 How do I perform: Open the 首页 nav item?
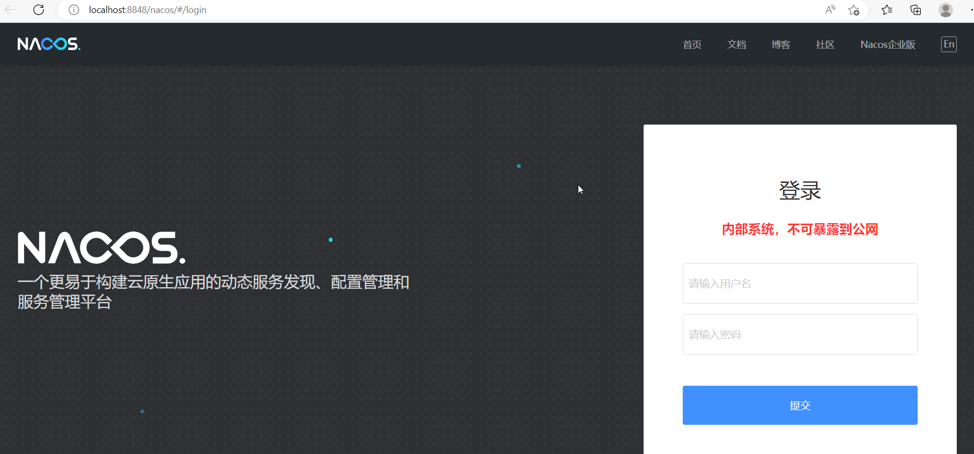(692, 45)
